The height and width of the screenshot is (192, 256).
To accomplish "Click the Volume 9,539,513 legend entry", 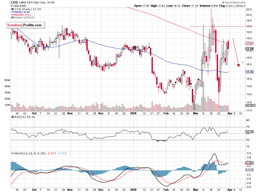I will 24,18.
